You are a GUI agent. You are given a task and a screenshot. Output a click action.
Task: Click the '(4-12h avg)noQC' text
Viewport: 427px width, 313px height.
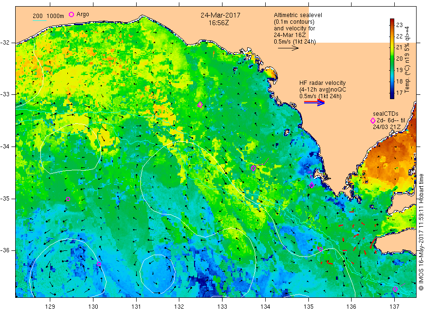click(x=323, y=90)
